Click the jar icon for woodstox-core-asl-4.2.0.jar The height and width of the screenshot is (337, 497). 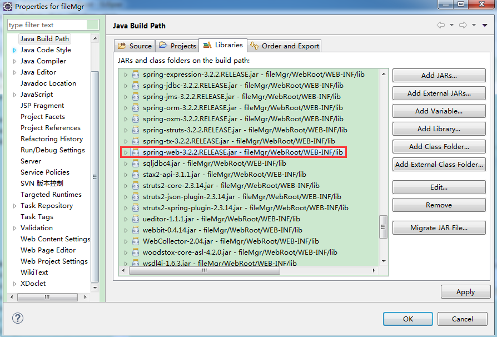136,252
